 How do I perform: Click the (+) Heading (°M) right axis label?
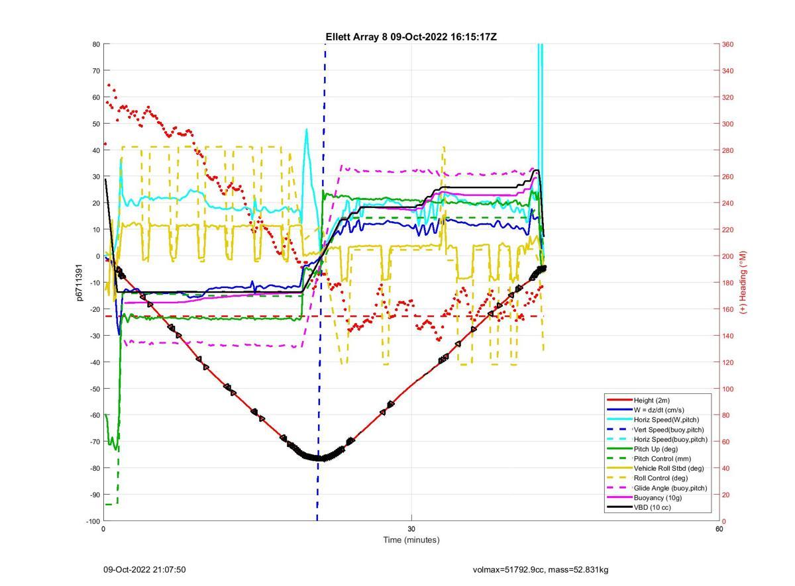click(743, 282)
